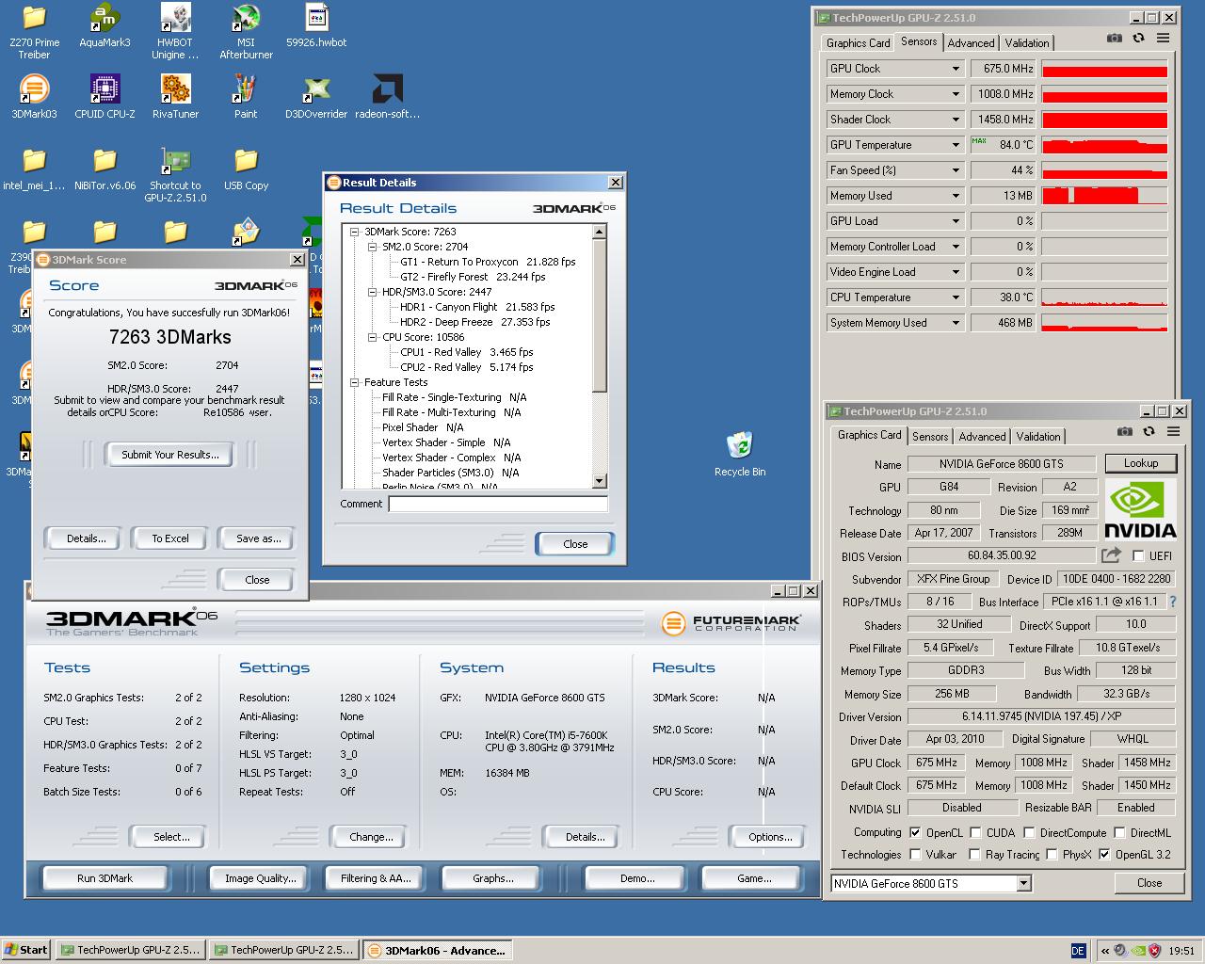The height and width of the screenshot is (964, 1205).
Task: Open Shortcut to GPU-Z.2.51.0 icon
Action: pyautogui.click(x=175, y=175)
